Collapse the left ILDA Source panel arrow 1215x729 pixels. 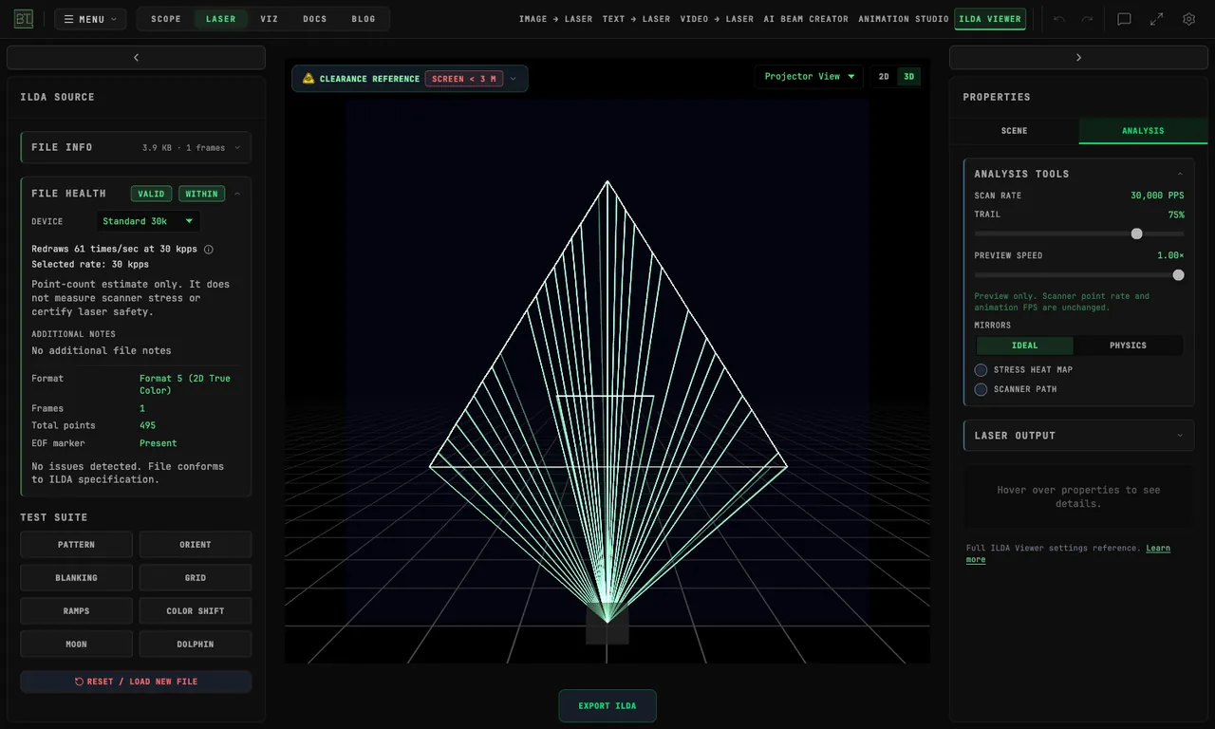click(136, 58)
